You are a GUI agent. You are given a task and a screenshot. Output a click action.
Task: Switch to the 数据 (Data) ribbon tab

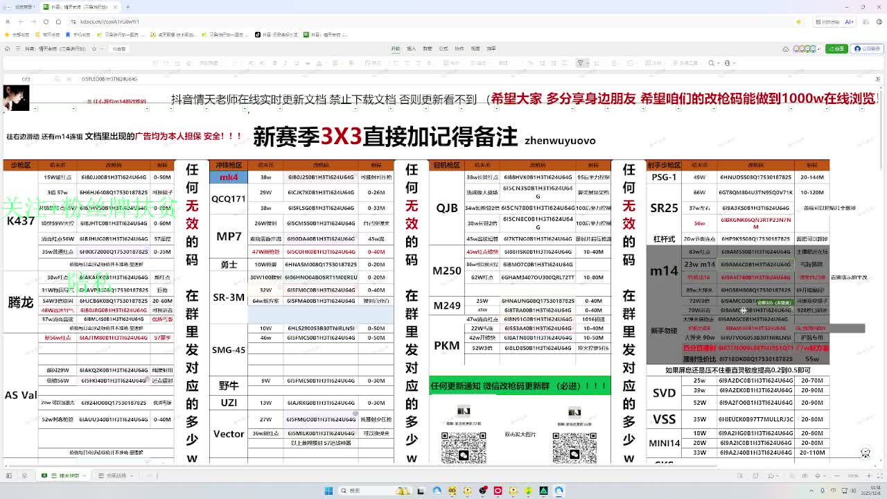pos(427,49)
